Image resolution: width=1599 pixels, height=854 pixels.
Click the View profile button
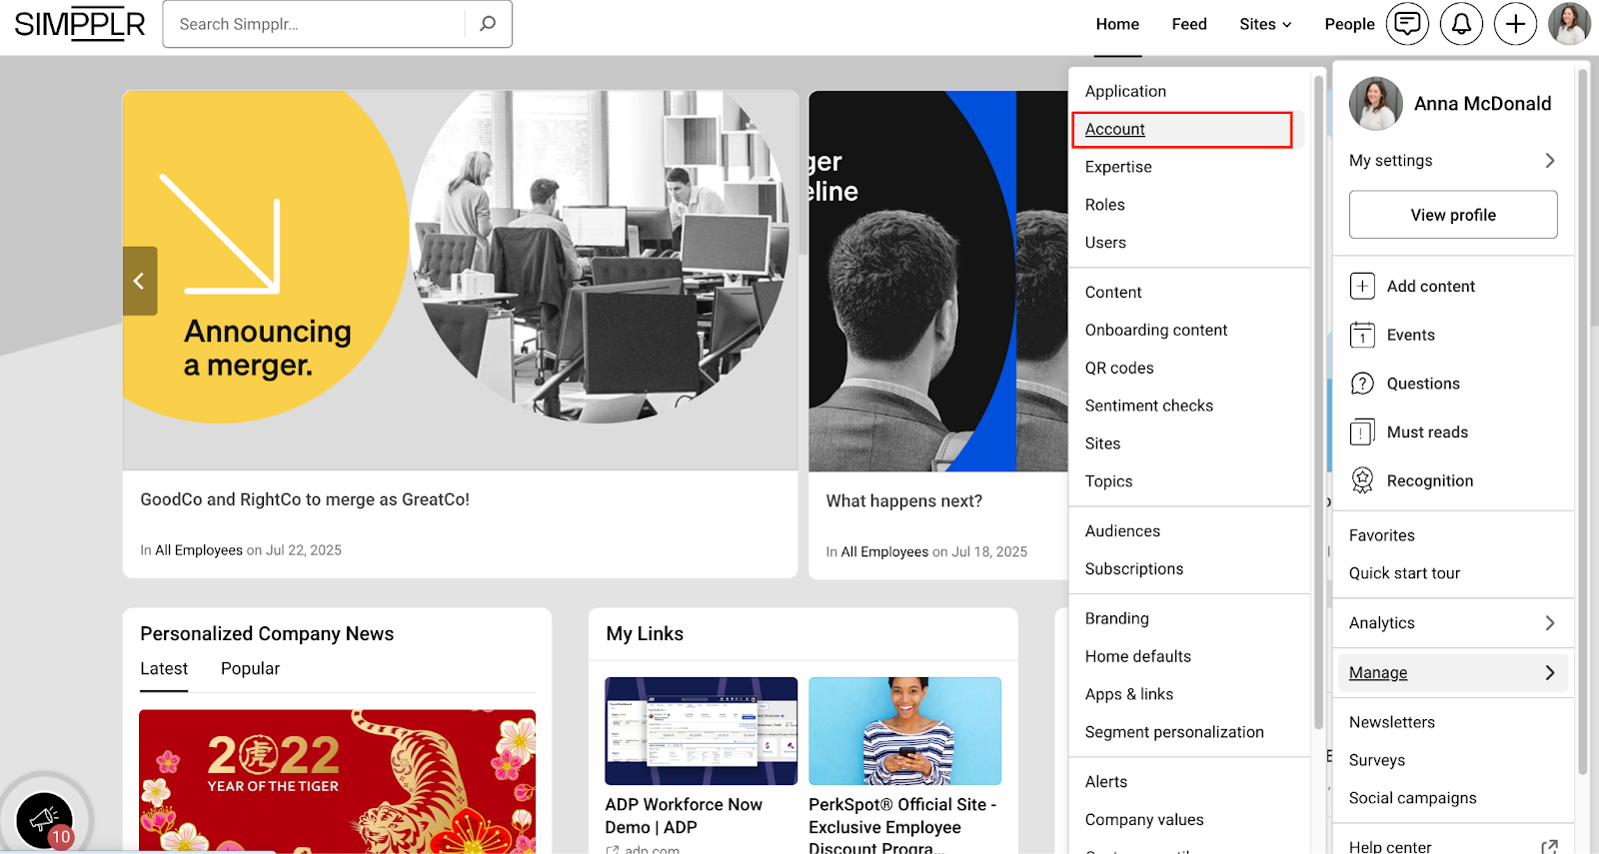[1452, 215]
